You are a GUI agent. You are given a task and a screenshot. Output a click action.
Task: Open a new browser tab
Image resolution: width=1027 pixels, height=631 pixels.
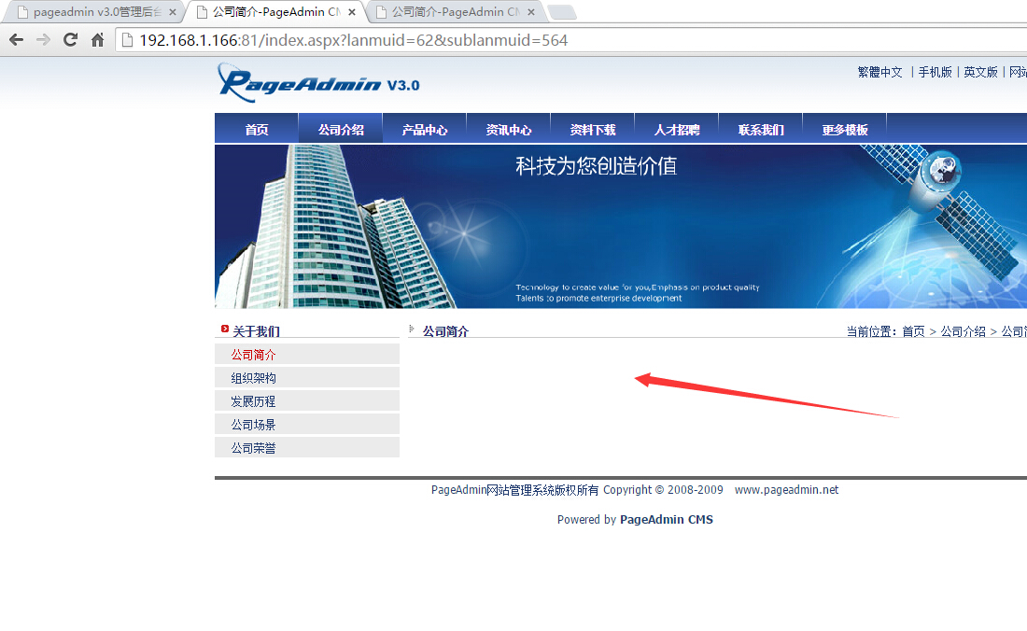coord(561,12)
